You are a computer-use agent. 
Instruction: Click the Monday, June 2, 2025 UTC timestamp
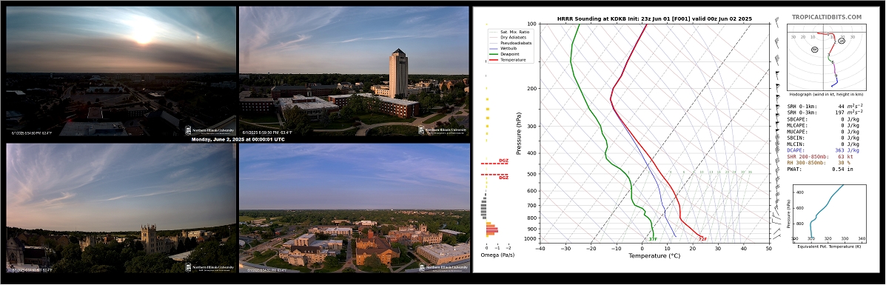(238, 139)
